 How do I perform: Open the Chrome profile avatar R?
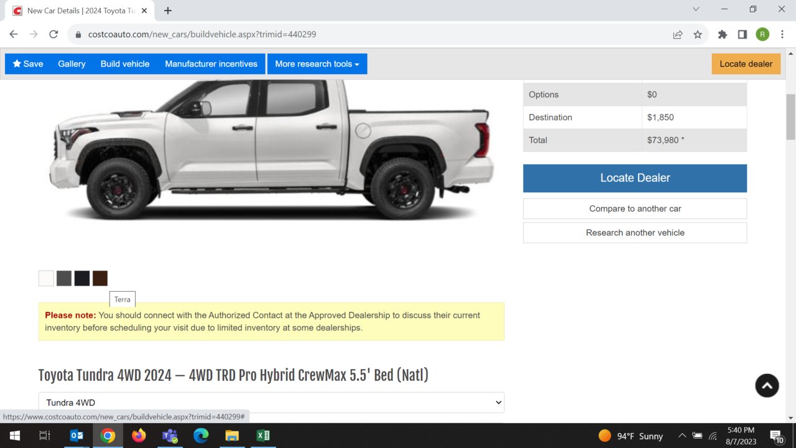(x=762, y=34)
